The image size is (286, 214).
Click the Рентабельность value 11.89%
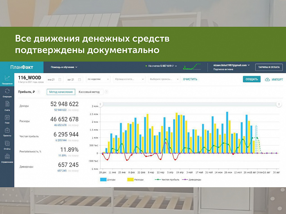click(69, 150)
